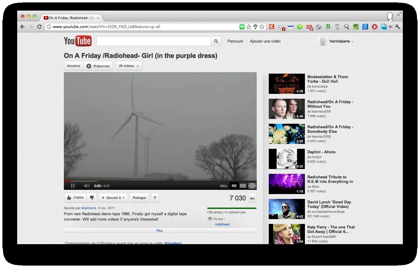Viewport: 420px width, 268px height.
Task: Expand the '26 vidéos' dropdown
Action: pyautogui.click(x=129, y=66)
